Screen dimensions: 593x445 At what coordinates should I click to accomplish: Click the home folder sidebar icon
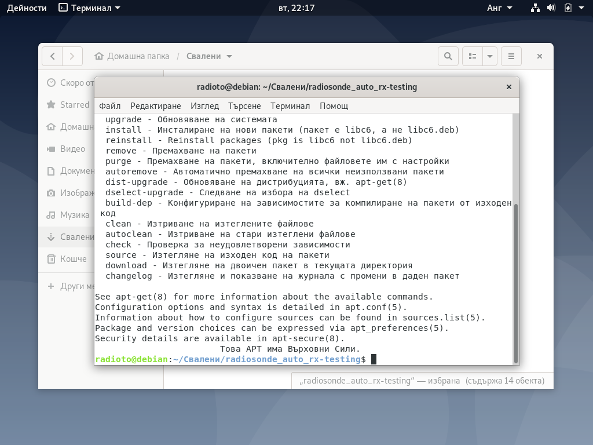click(51, 127)
